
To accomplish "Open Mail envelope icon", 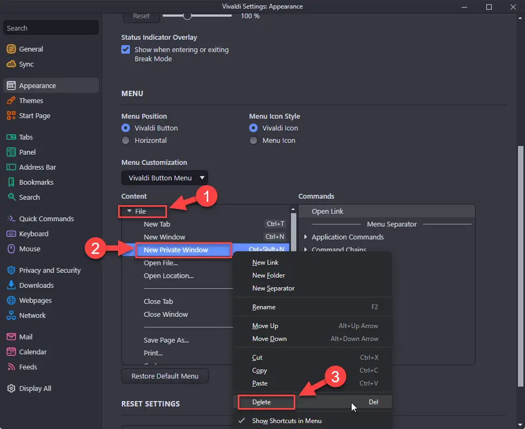I will point(11,337).
